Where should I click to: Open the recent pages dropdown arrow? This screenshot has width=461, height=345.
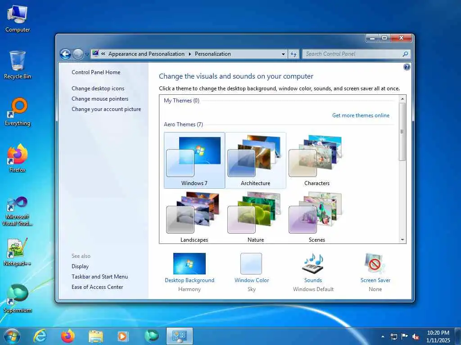[87, 54]
